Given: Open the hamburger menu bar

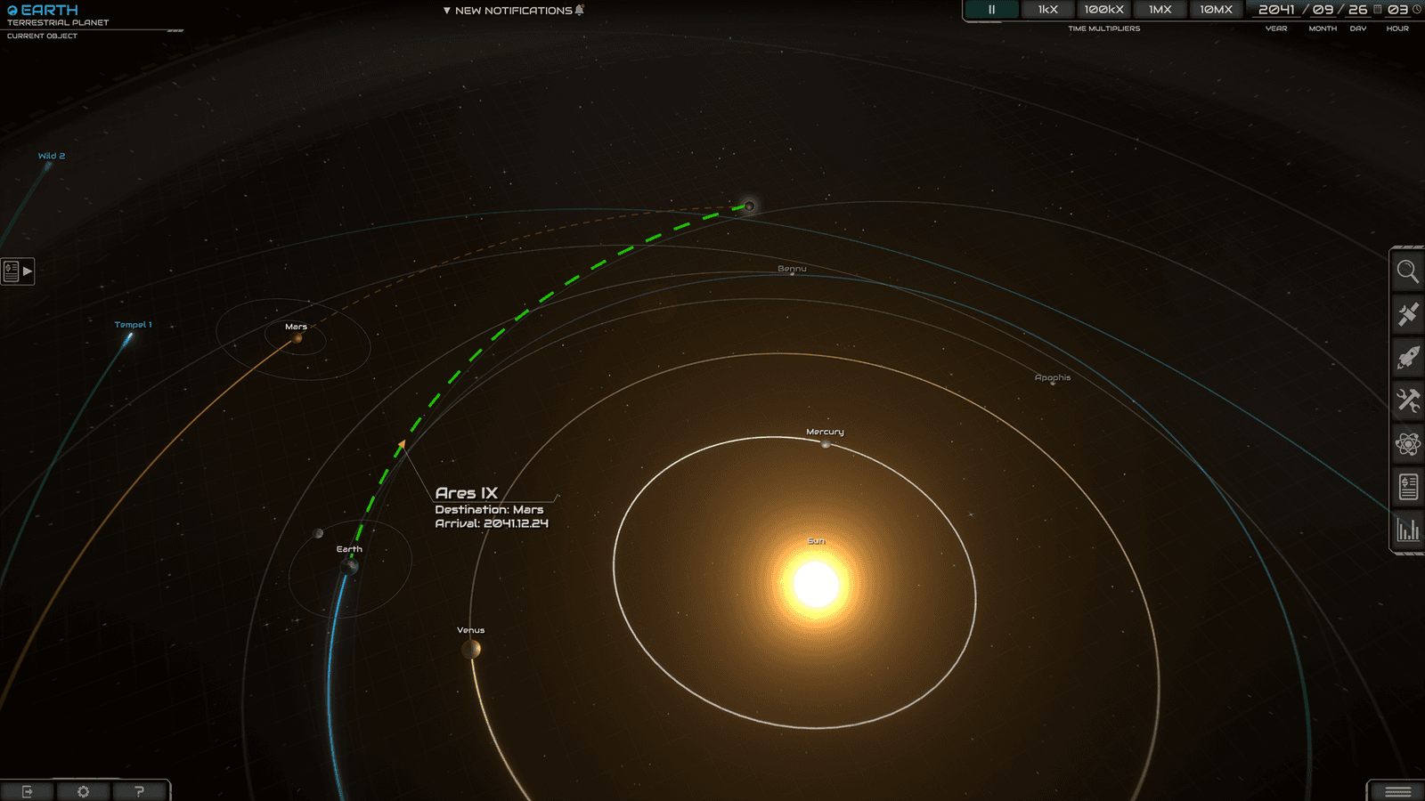Looking at the screenshot, I should click(1397, 791).
